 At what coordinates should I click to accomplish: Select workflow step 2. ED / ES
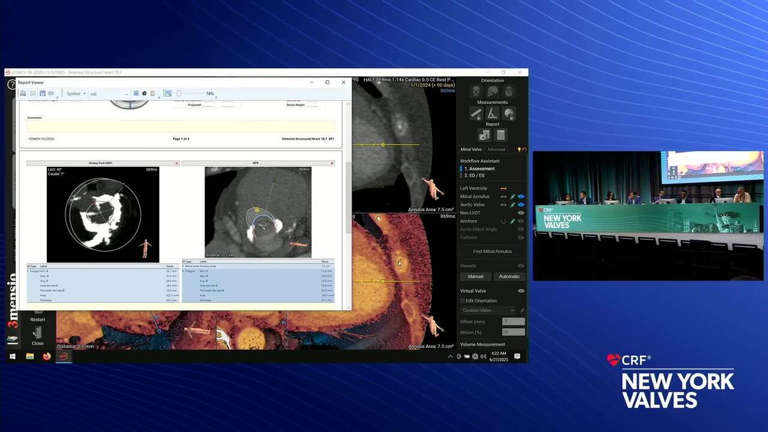click(x=475, y=175)
